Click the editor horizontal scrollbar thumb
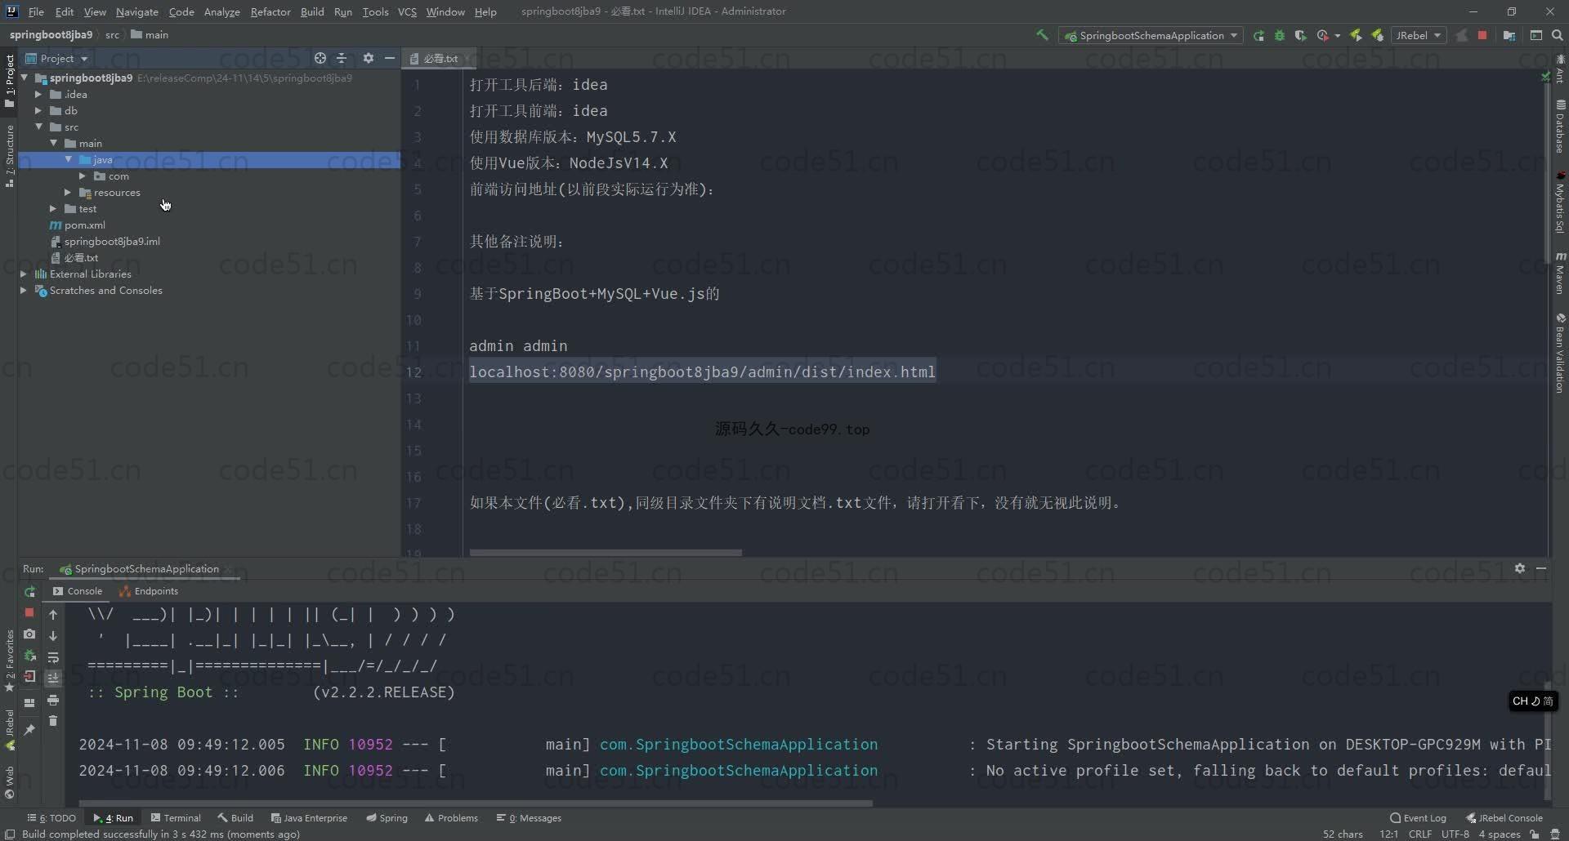The width and height of the screenshot is (1569, 841). [x=606, y=553]
